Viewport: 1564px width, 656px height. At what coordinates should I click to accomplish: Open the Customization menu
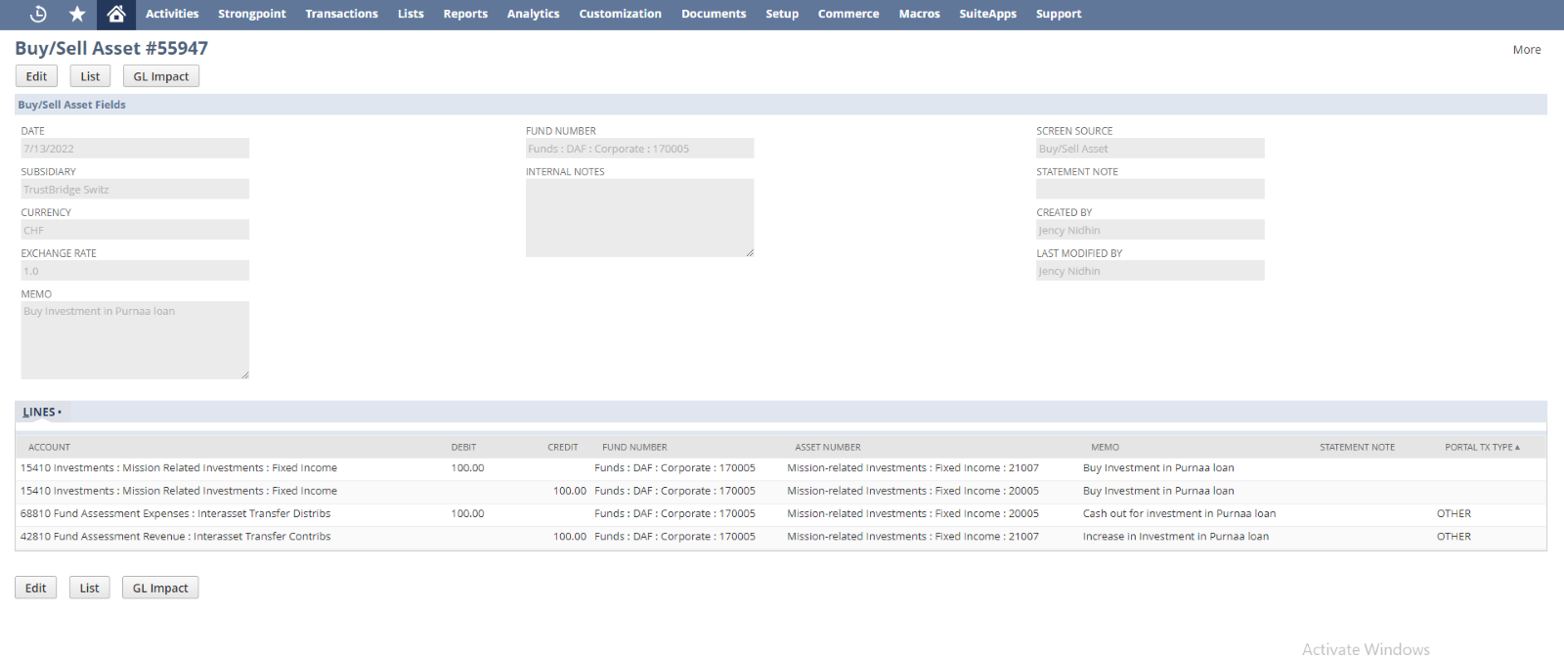620,14
